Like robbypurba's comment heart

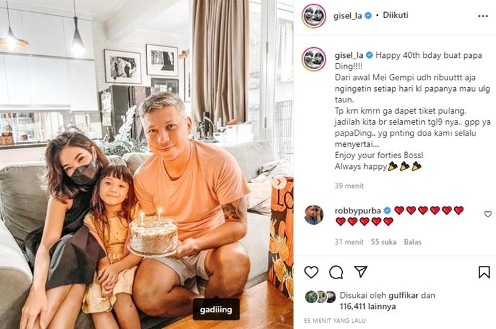click(488, 214)
